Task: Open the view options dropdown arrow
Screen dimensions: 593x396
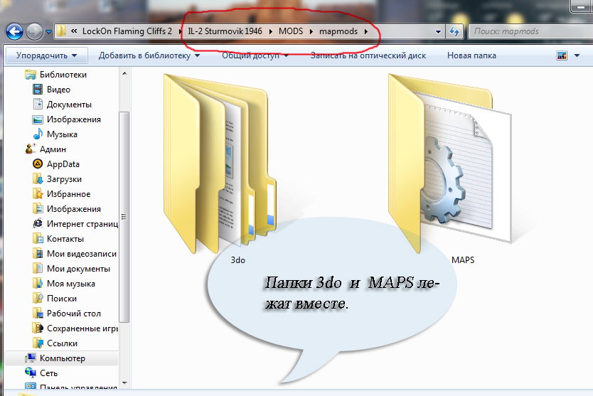Action: (577, 55)
